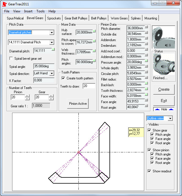Decrease Gear teeth count with down arrow
The width and height of the screenshot is (182, 196).
[x=51, y=99]
